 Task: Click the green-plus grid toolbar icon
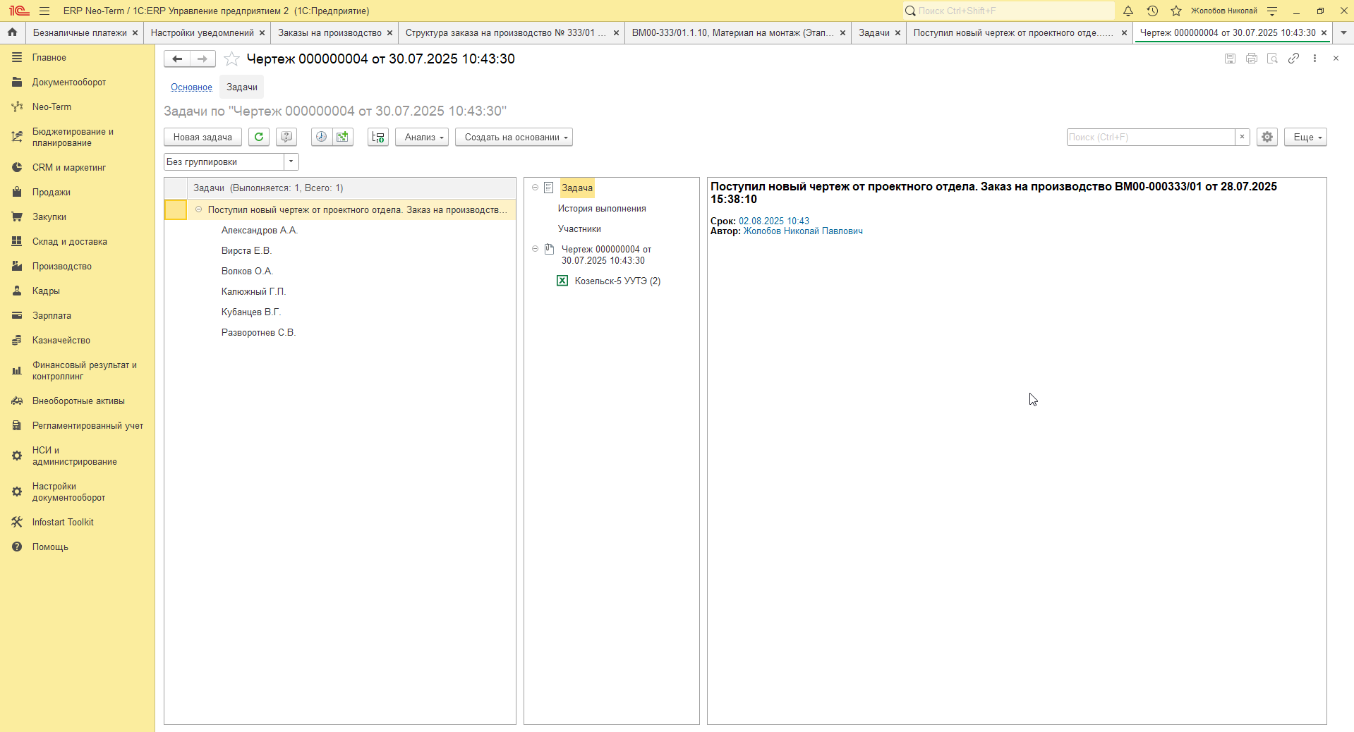click(x=343, y=137)
